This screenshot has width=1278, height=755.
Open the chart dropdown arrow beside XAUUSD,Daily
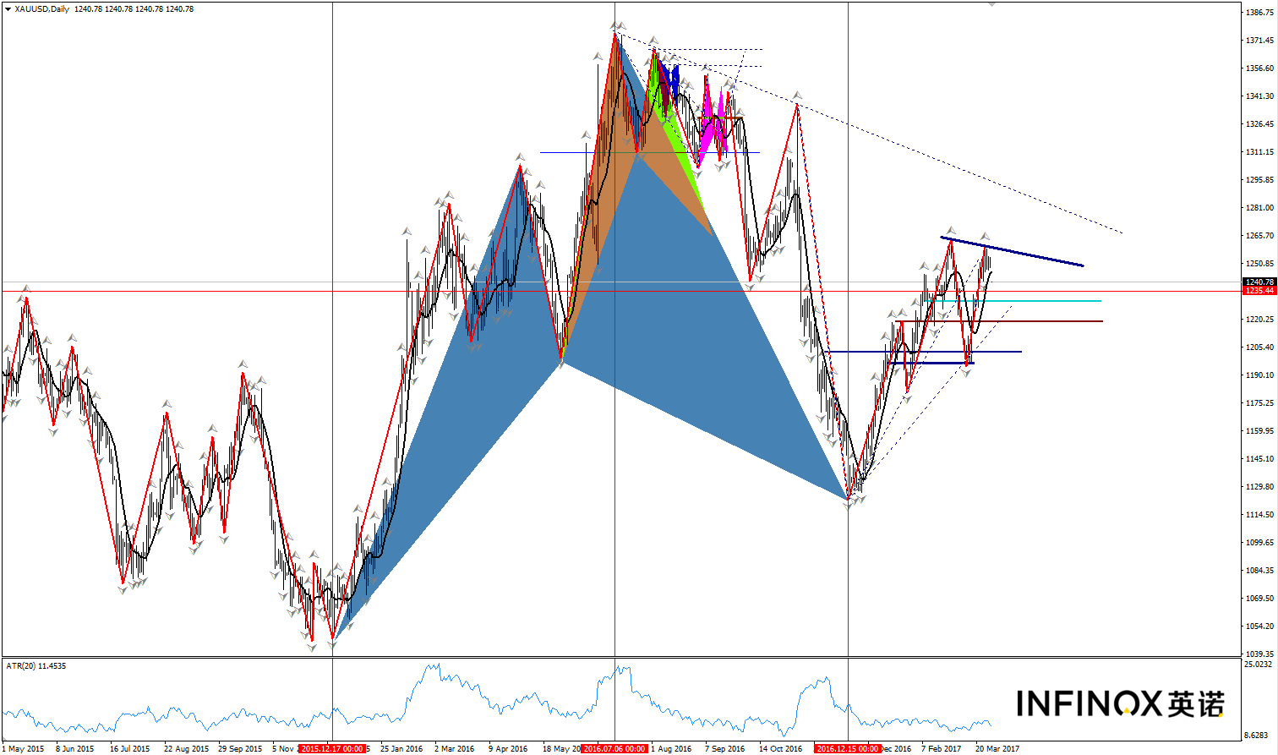click(8, 9)
